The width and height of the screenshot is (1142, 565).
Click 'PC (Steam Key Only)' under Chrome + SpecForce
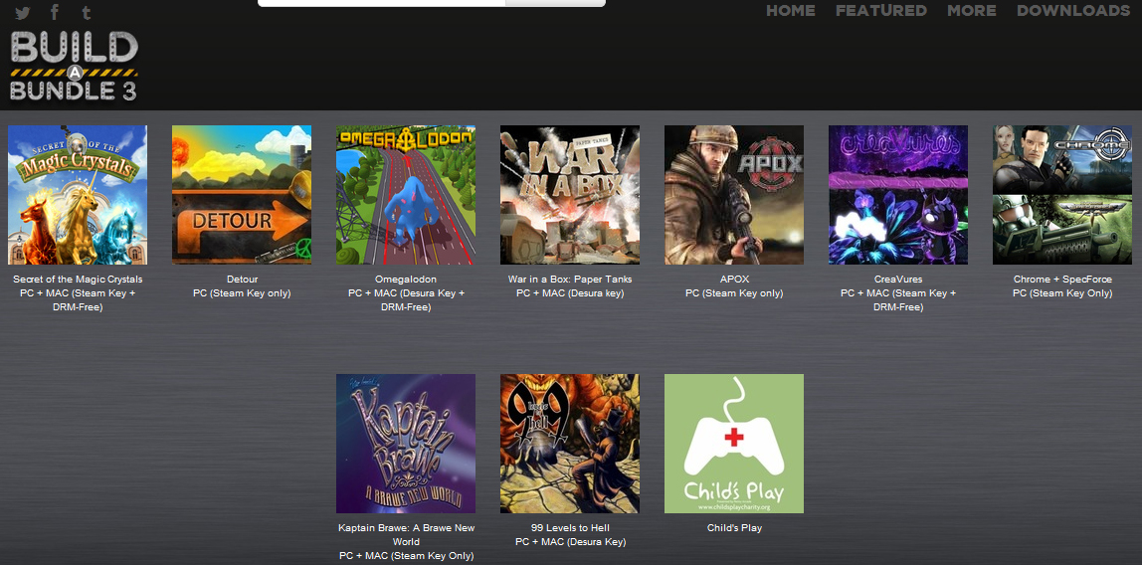click(x=1062, y=293)
